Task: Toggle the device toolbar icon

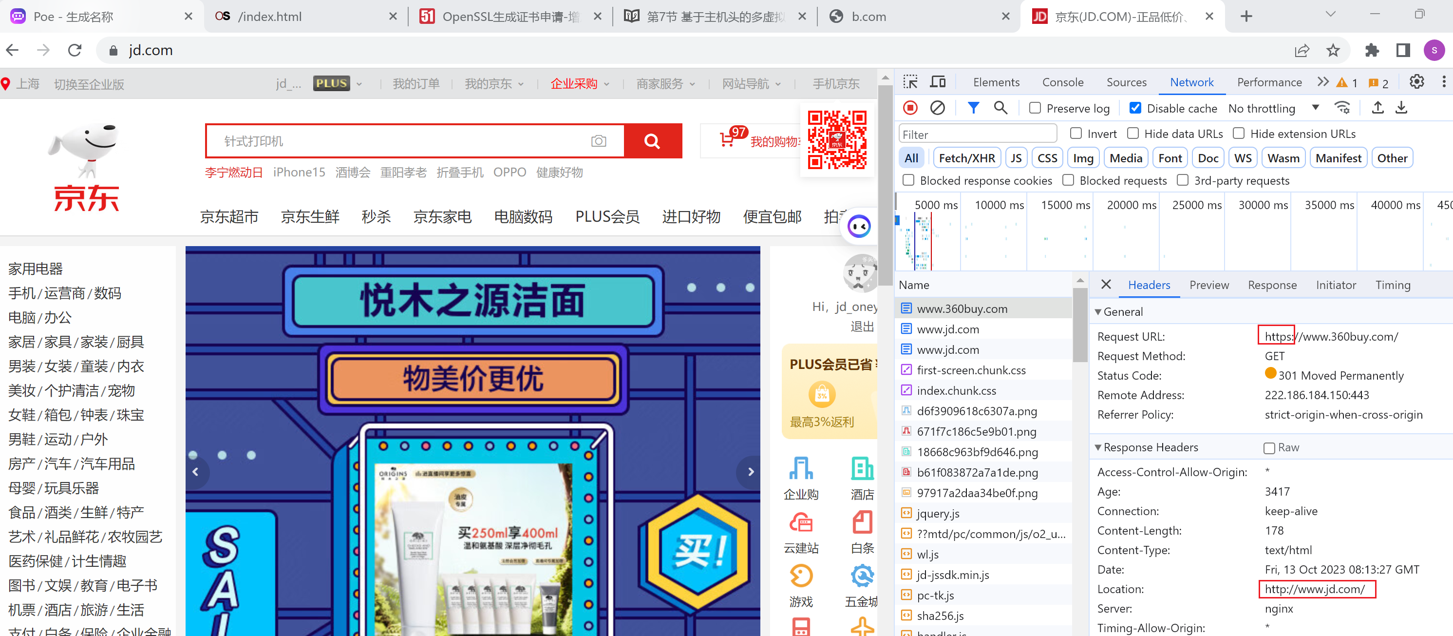Action: pos(938,82)
